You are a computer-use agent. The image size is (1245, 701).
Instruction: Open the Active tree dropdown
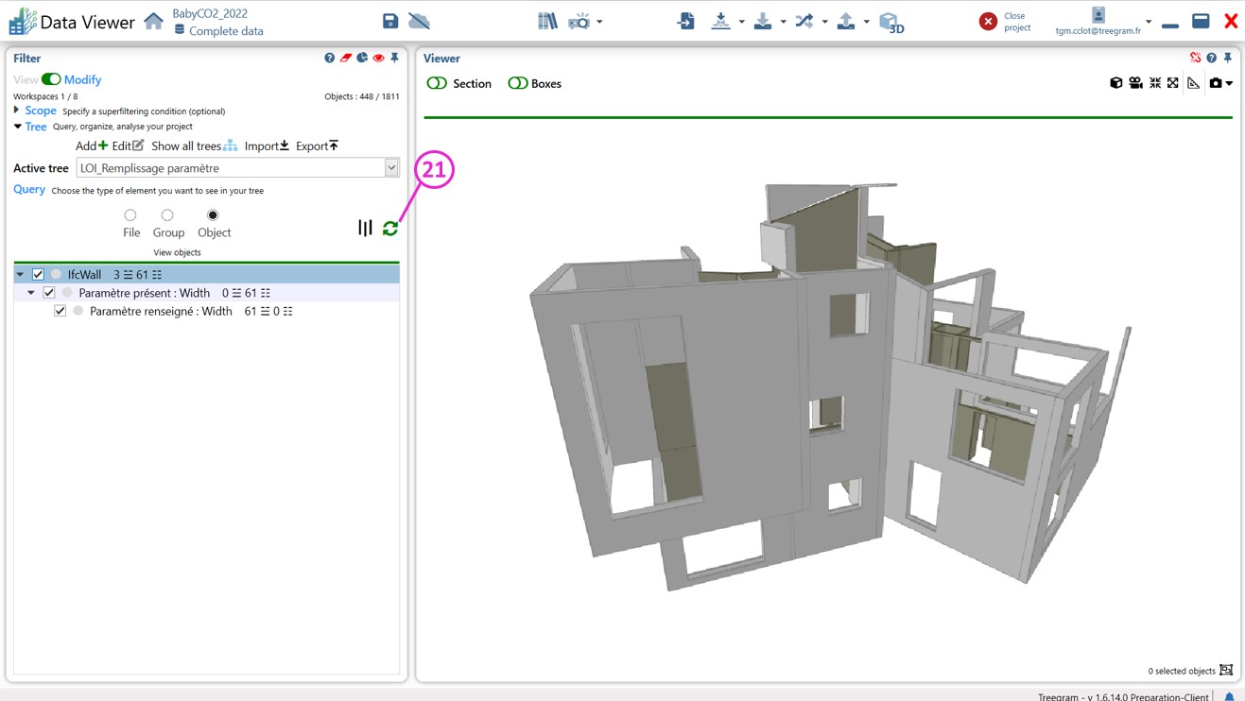pyautogui.click(x=391, y=168)
